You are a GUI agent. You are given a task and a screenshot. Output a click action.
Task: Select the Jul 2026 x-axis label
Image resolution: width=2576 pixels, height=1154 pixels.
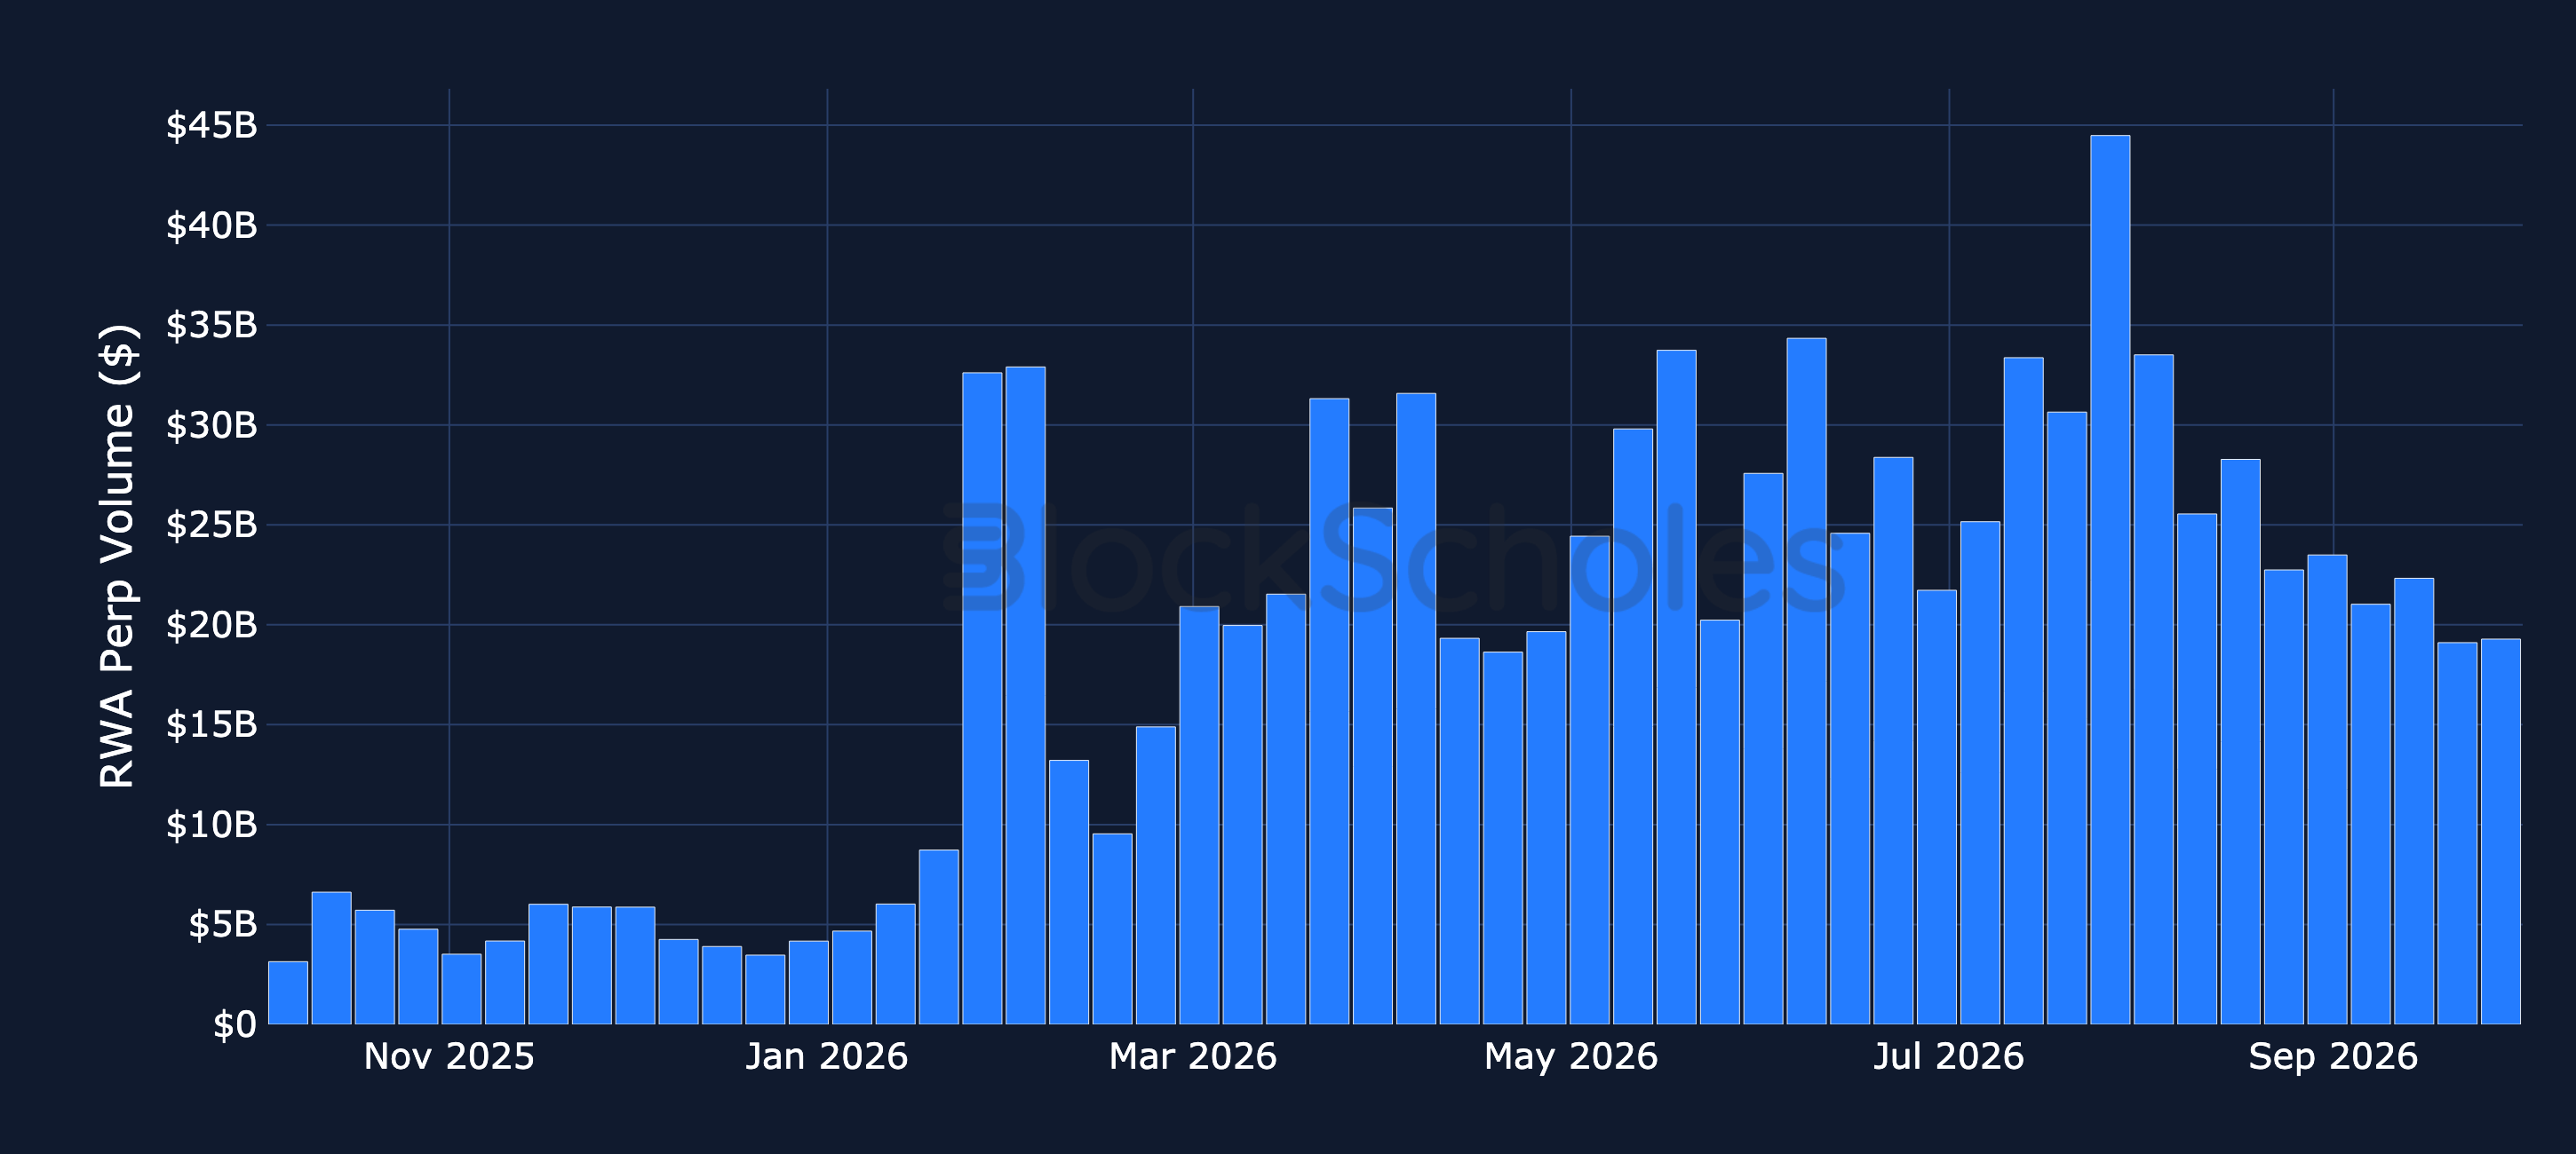[1949, 1057]
